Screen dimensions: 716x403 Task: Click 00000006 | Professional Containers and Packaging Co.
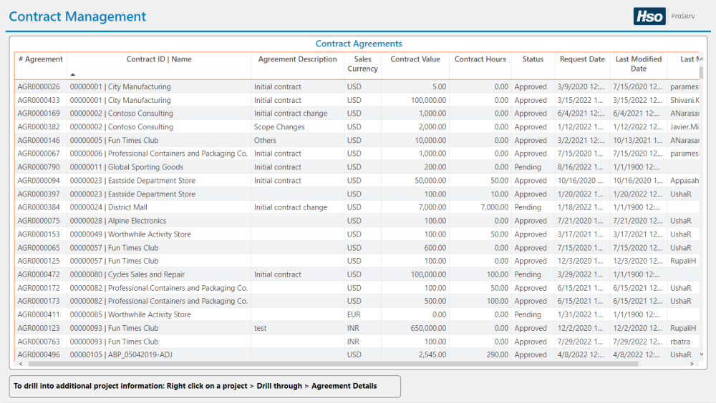pos(159,154)
